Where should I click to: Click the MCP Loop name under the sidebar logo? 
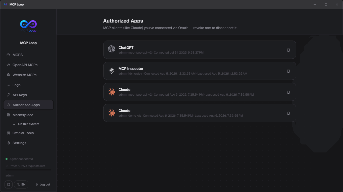(x=28, y=43)
